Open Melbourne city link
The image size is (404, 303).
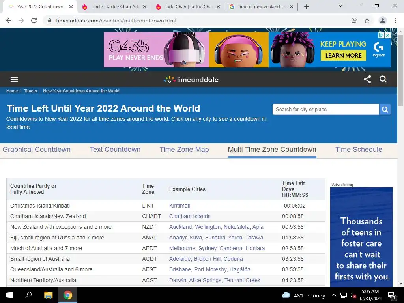(x=183, y=248)
